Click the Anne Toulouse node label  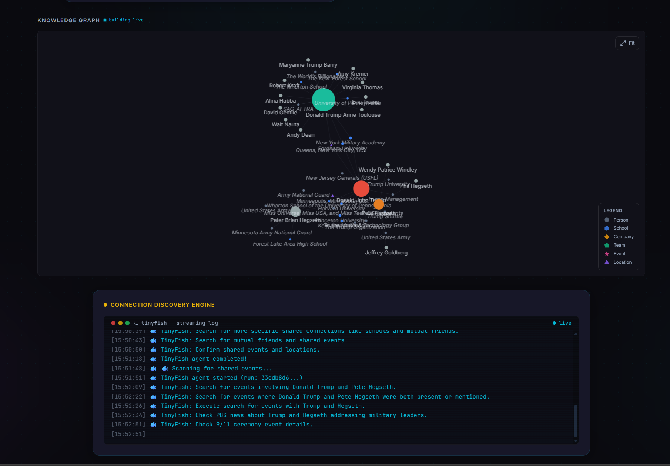(362, 115)
